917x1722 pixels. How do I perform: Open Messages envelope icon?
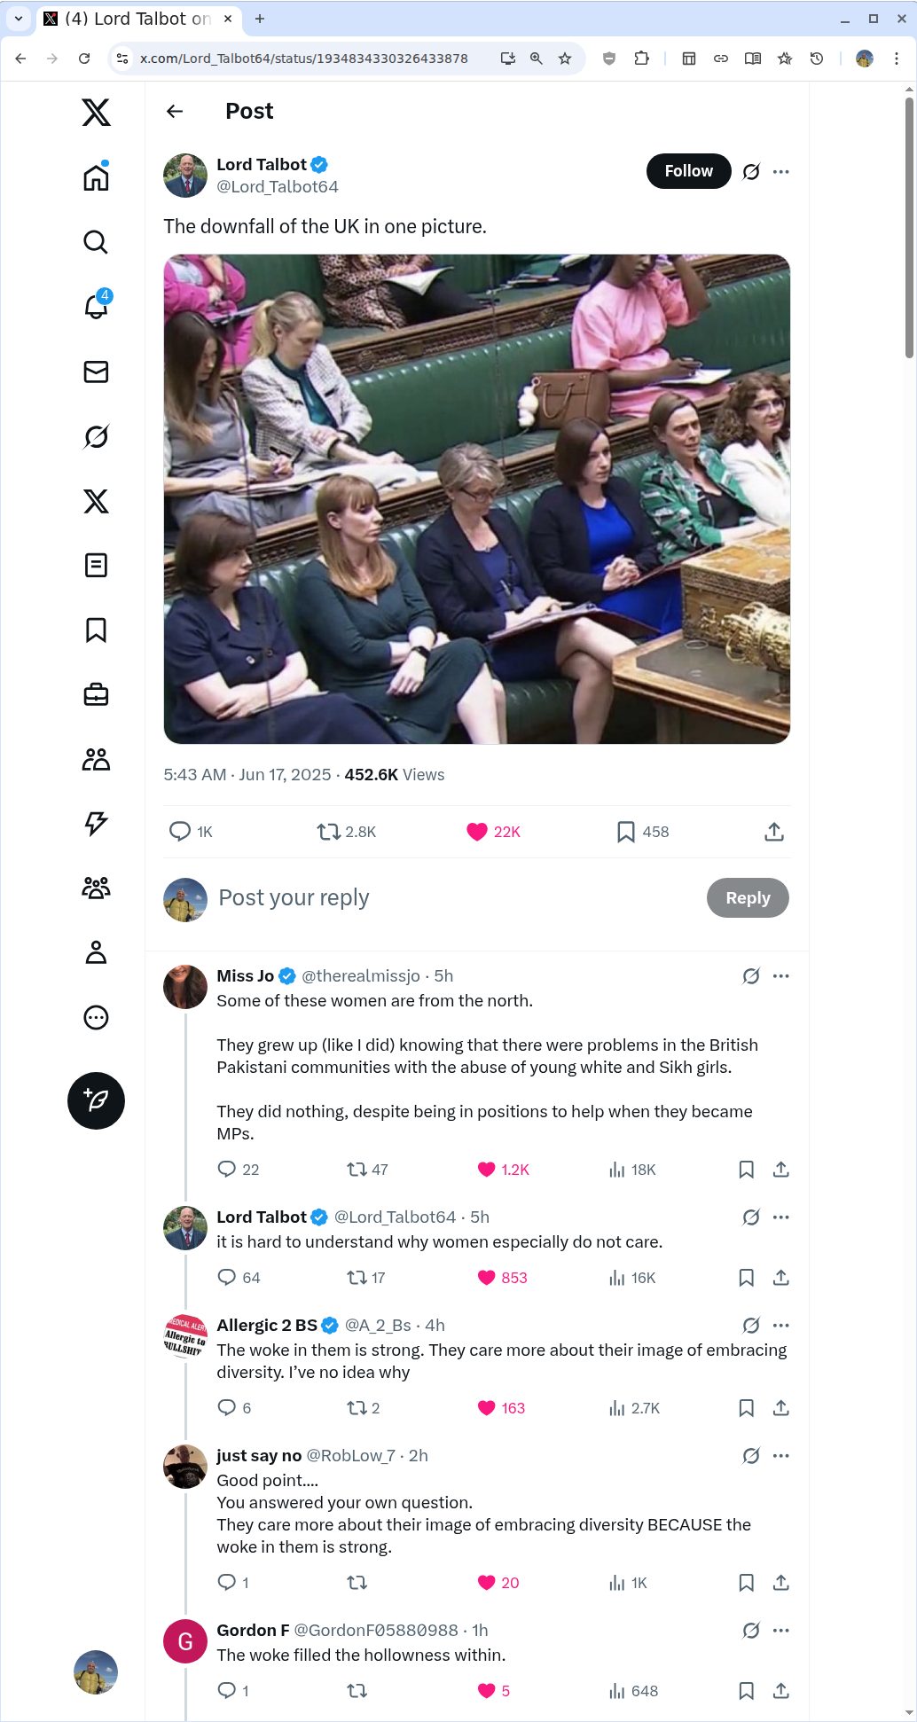(96, 372)
